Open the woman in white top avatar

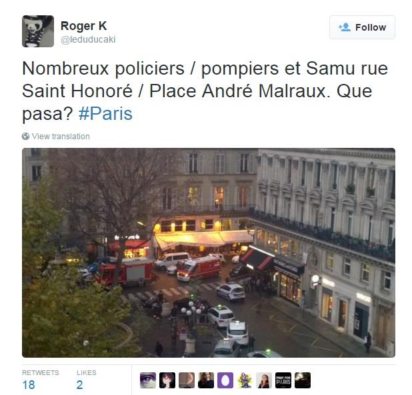(x=264, y=380)
